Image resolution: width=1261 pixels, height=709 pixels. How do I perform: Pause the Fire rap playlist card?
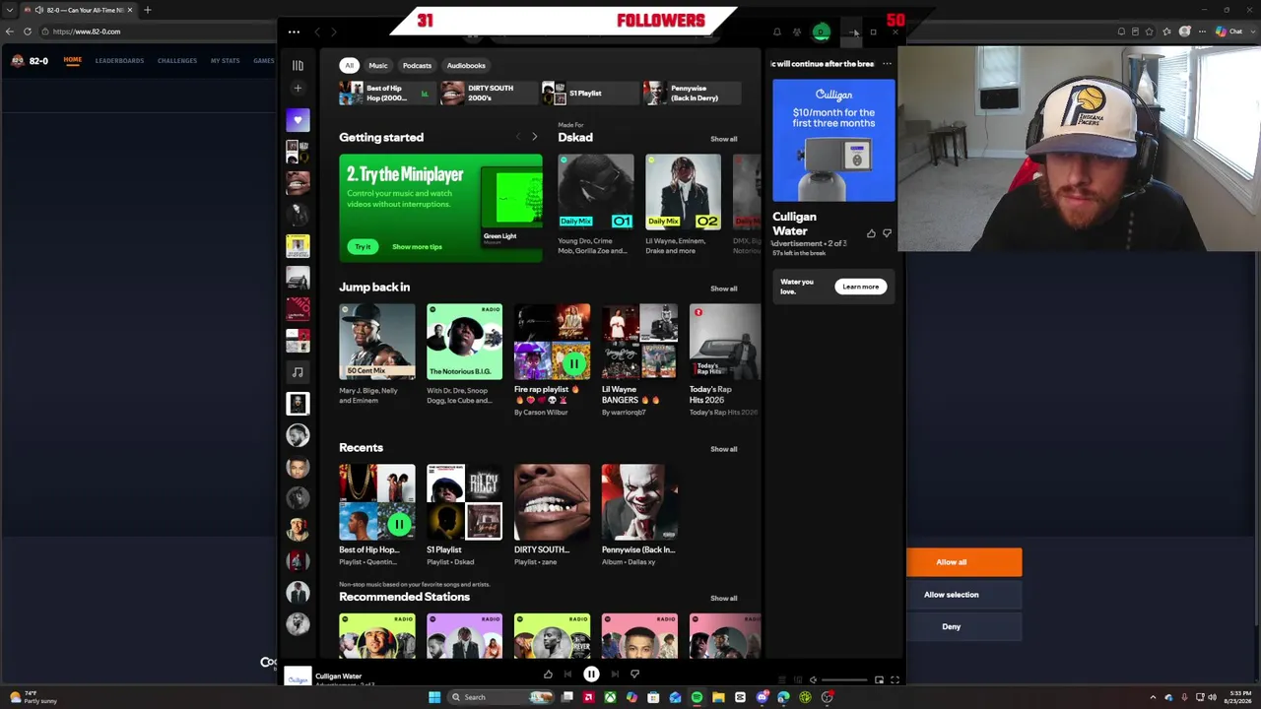click(573, 364)
